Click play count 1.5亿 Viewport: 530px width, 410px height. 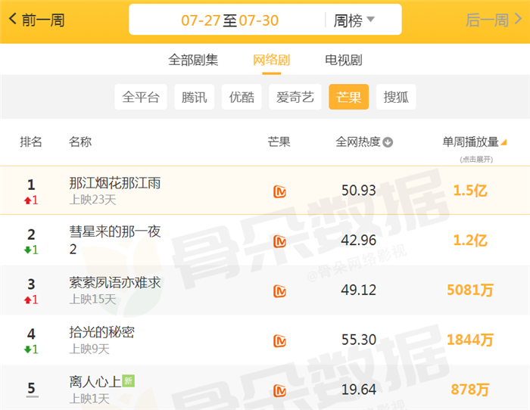tap(470, 191)
